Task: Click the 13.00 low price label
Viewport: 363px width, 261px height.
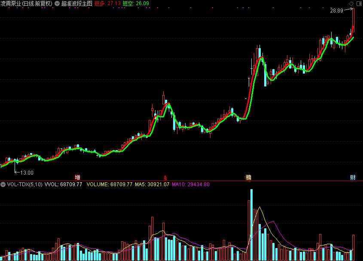Action: pos(27,173)
